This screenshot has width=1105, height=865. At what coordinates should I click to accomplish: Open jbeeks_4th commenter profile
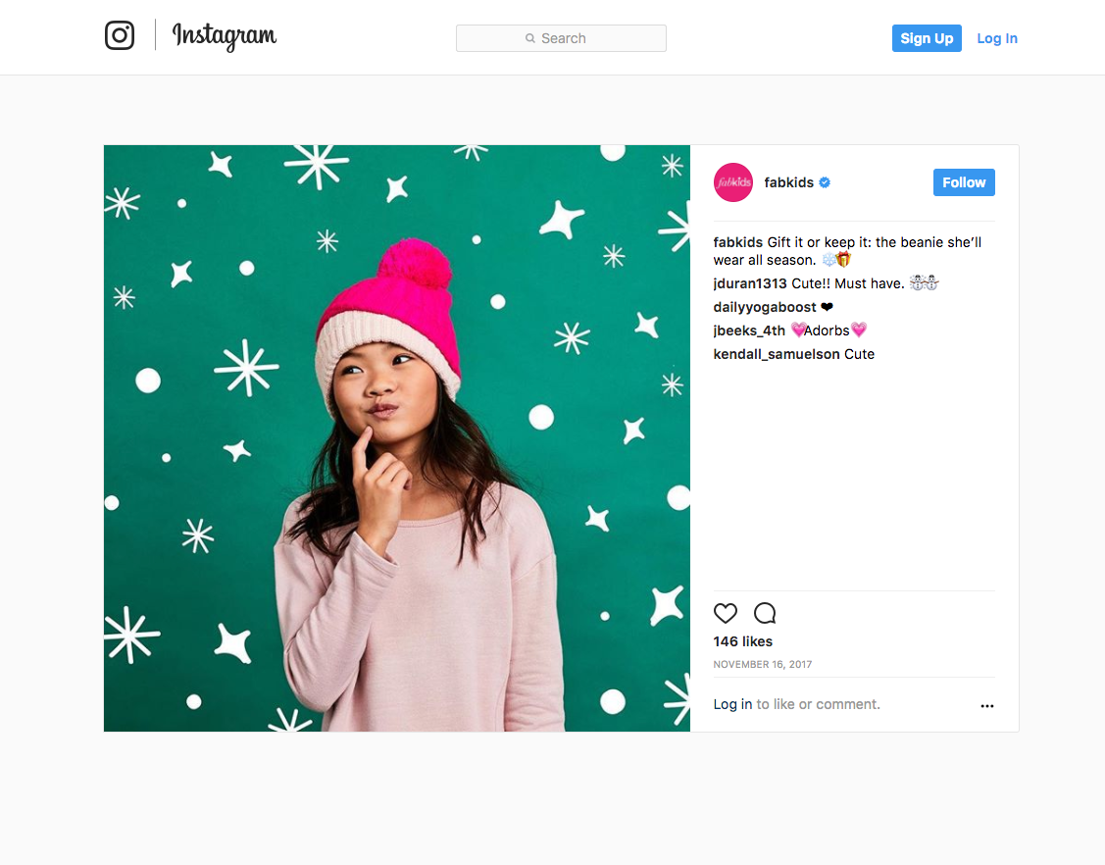(749, 331)
